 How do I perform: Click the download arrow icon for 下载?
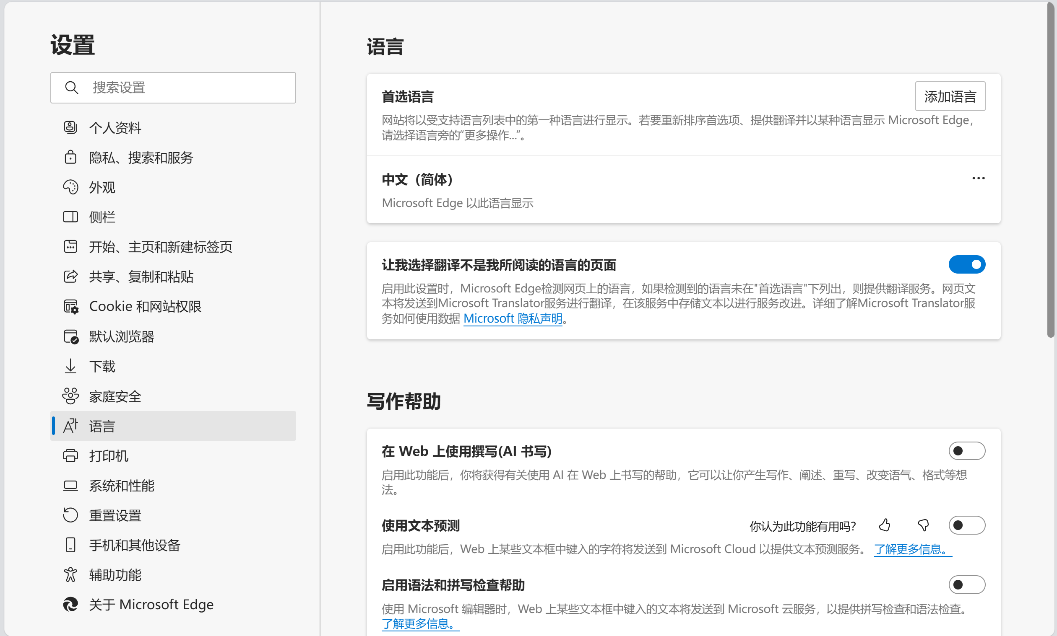pyautogui.click(x=70, y=367)
